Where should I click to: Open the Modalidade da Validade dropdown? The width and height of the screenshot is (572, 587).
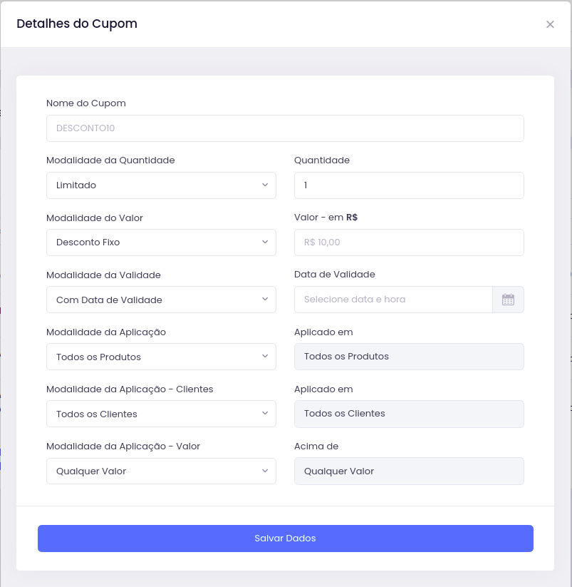tap(161, 300)
